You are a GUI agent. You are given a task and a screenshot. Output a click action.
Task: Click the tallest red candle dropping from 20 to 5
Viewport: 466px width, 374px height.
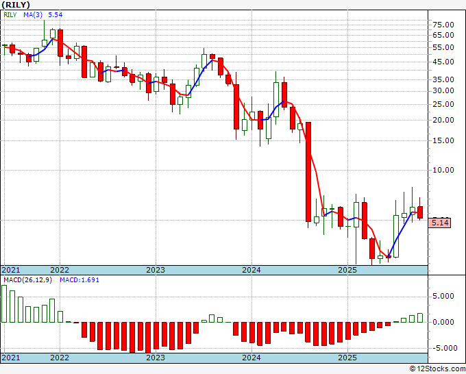coord(308,172)
